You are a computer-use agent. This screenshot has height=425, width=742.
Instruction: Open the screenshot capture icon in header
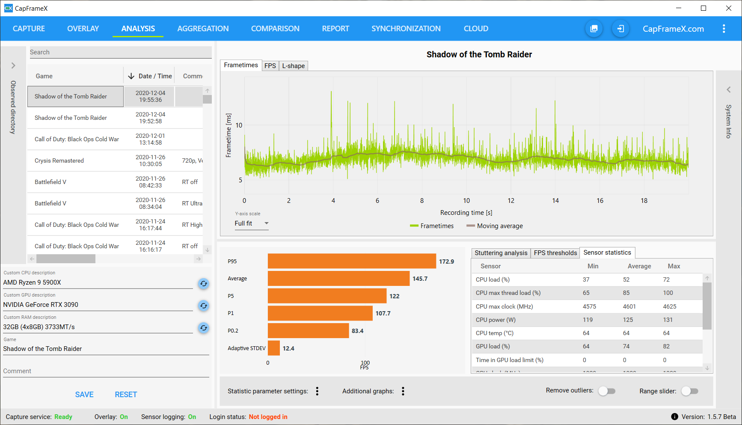pos(594,29)
